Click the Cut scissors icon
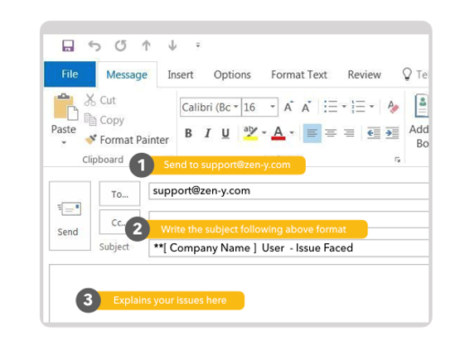 pyautogui.click(x=90, y=100)
